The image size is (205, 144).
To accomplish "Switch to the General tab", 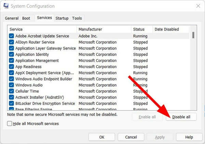I will [12, 18].
